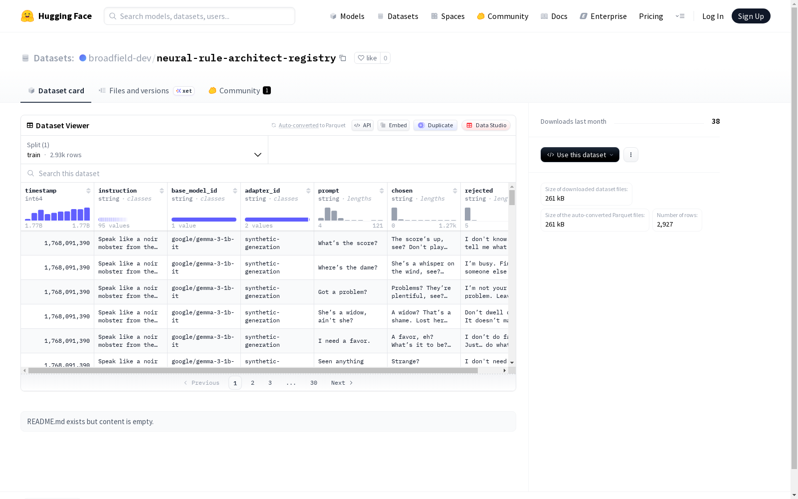This screenshot has width=798, height=499.
Task: Open the additional navigation menu icon
Action: coord(680,16)
